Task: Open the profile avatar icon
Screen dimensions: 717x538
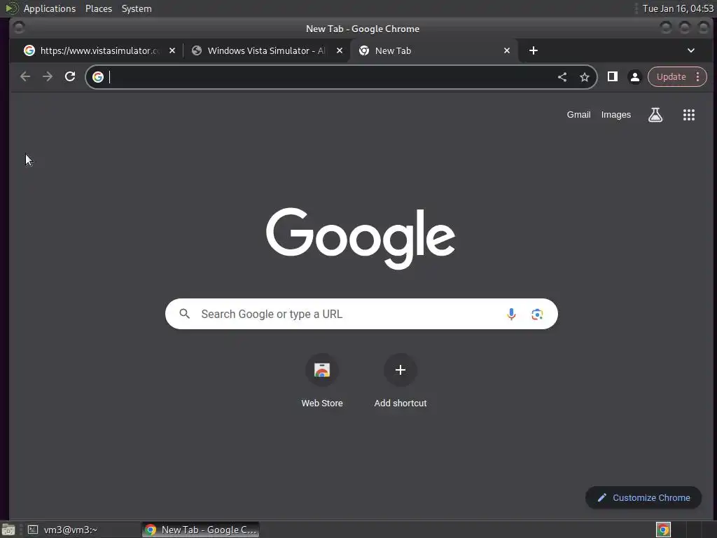Action: 634,77
